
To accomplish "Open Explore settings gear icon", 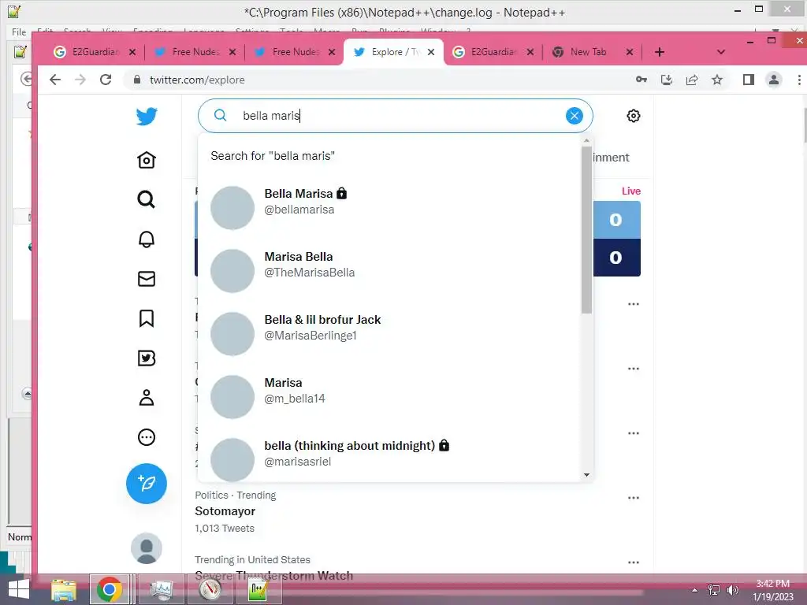I will click(634, 116).
